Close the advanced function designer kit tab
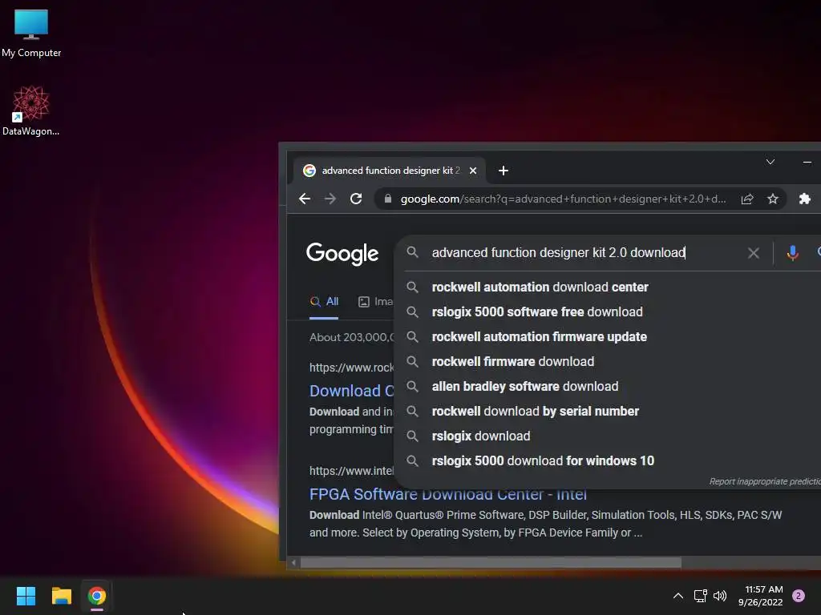The image size is (821, 615). pyautogui.click(x=473, y=171)
